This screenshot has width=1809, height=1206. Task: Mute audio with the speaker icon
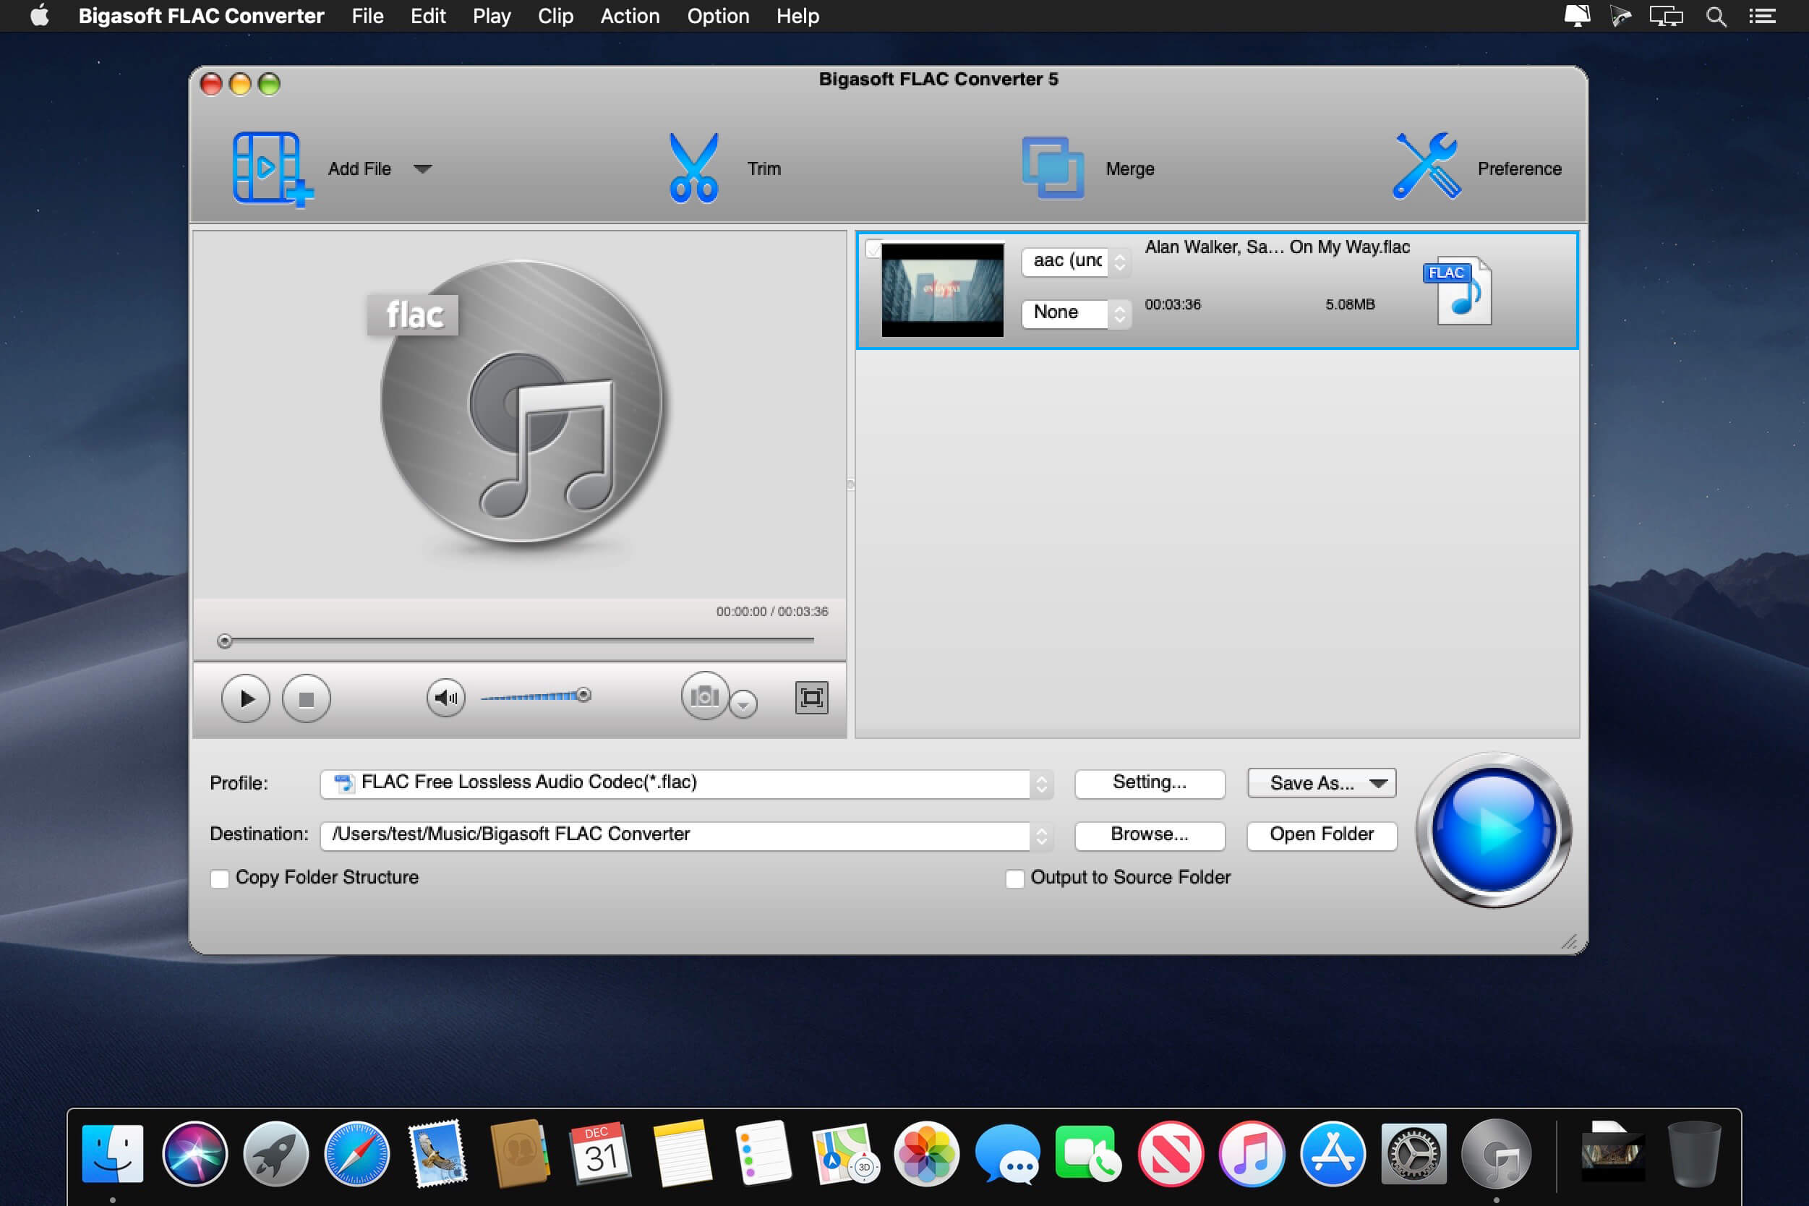(446, 698)
